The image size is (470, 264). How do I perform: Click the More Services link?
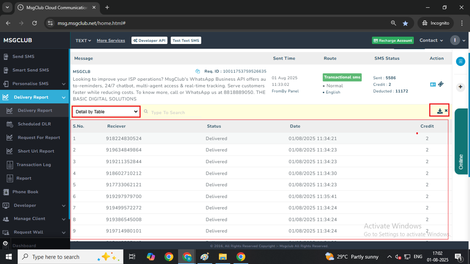click(111, 40)
